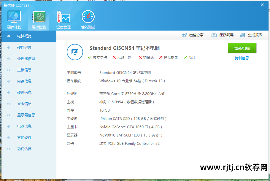Minimize the 鲁大师 window
The width and height of the screenshot is (270, 181).
pos(254,5)
